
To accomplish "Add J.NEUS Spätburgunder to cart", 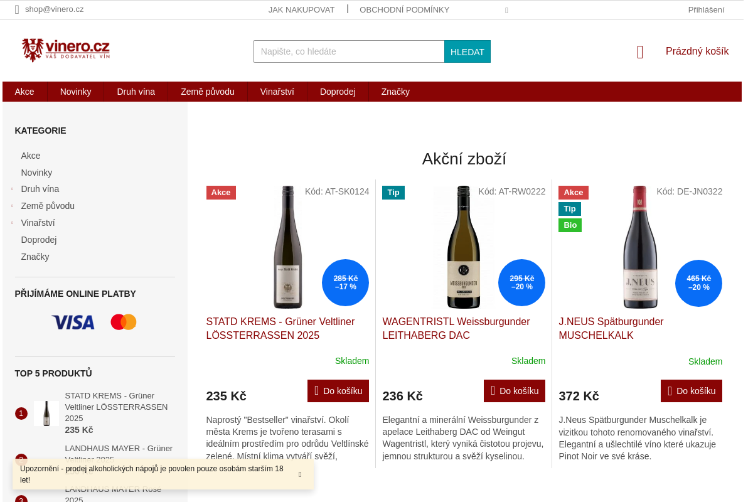I will click(x=692, y=391).
